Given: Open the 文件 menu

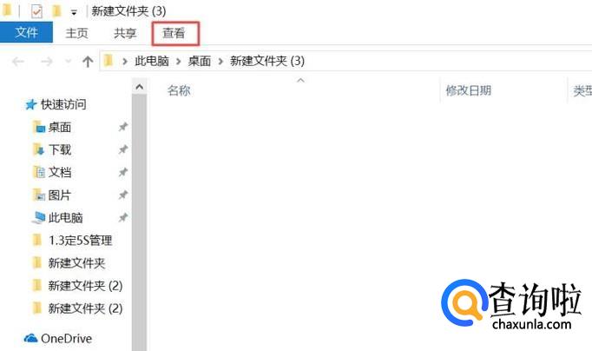Looking at the screenshot, I should coord(26,32).
